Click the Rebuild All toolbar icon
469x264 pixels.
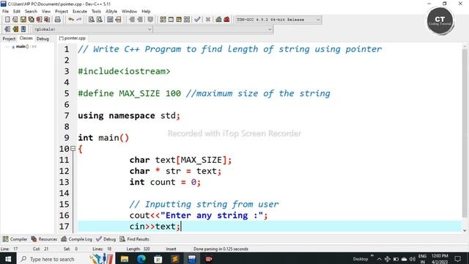(187, 20)
